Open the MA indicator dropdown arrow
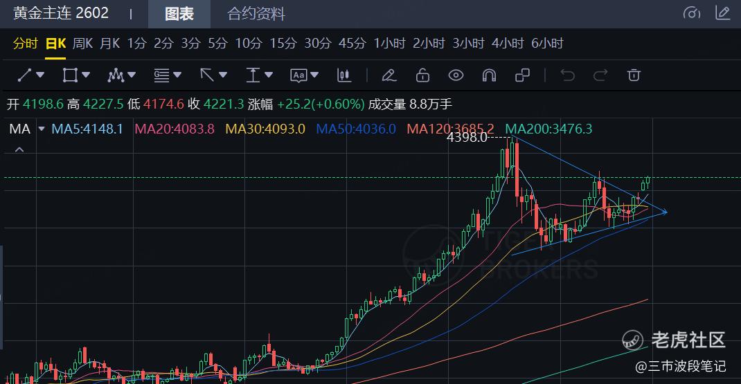741x384 pixels. [42, 129]
